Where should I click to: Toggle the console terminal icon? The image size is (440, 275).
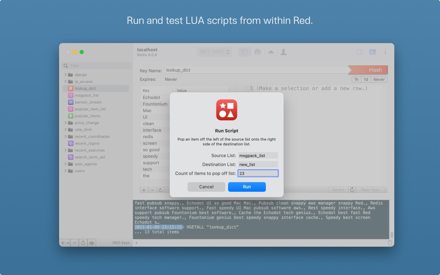click(372, 52)
